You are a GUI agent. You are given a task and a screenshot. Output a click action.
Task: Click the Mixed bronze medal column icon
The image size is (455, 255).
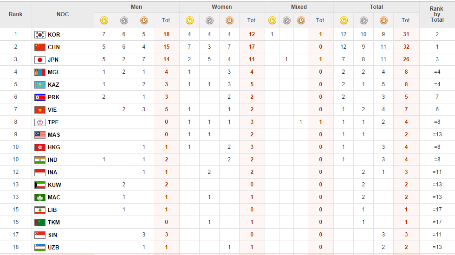[301, 20]
